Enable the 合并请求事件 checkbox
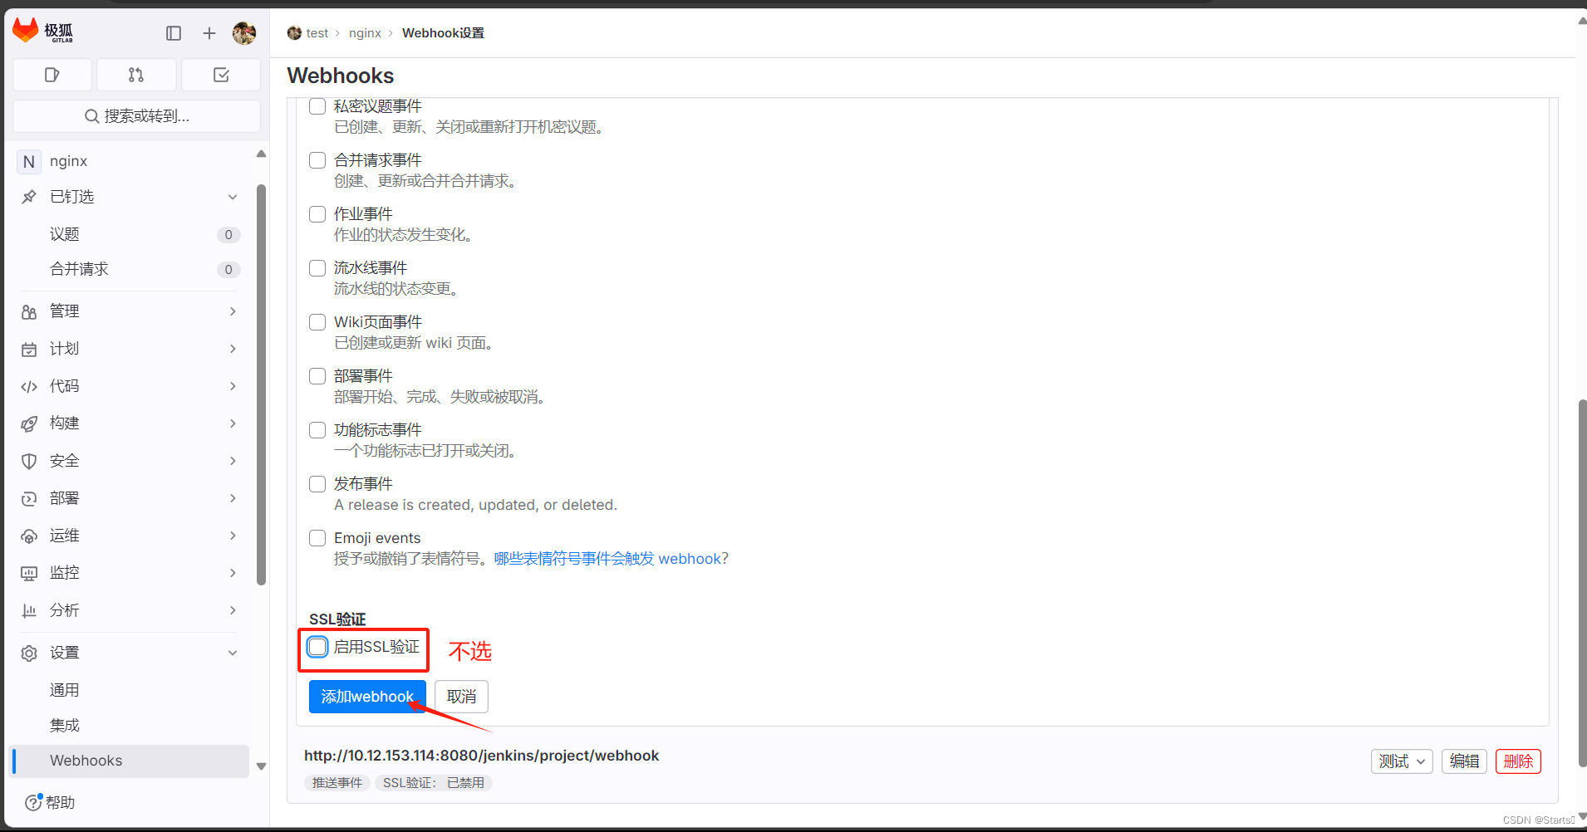1587x832 pixels. [x=317, y=159]
